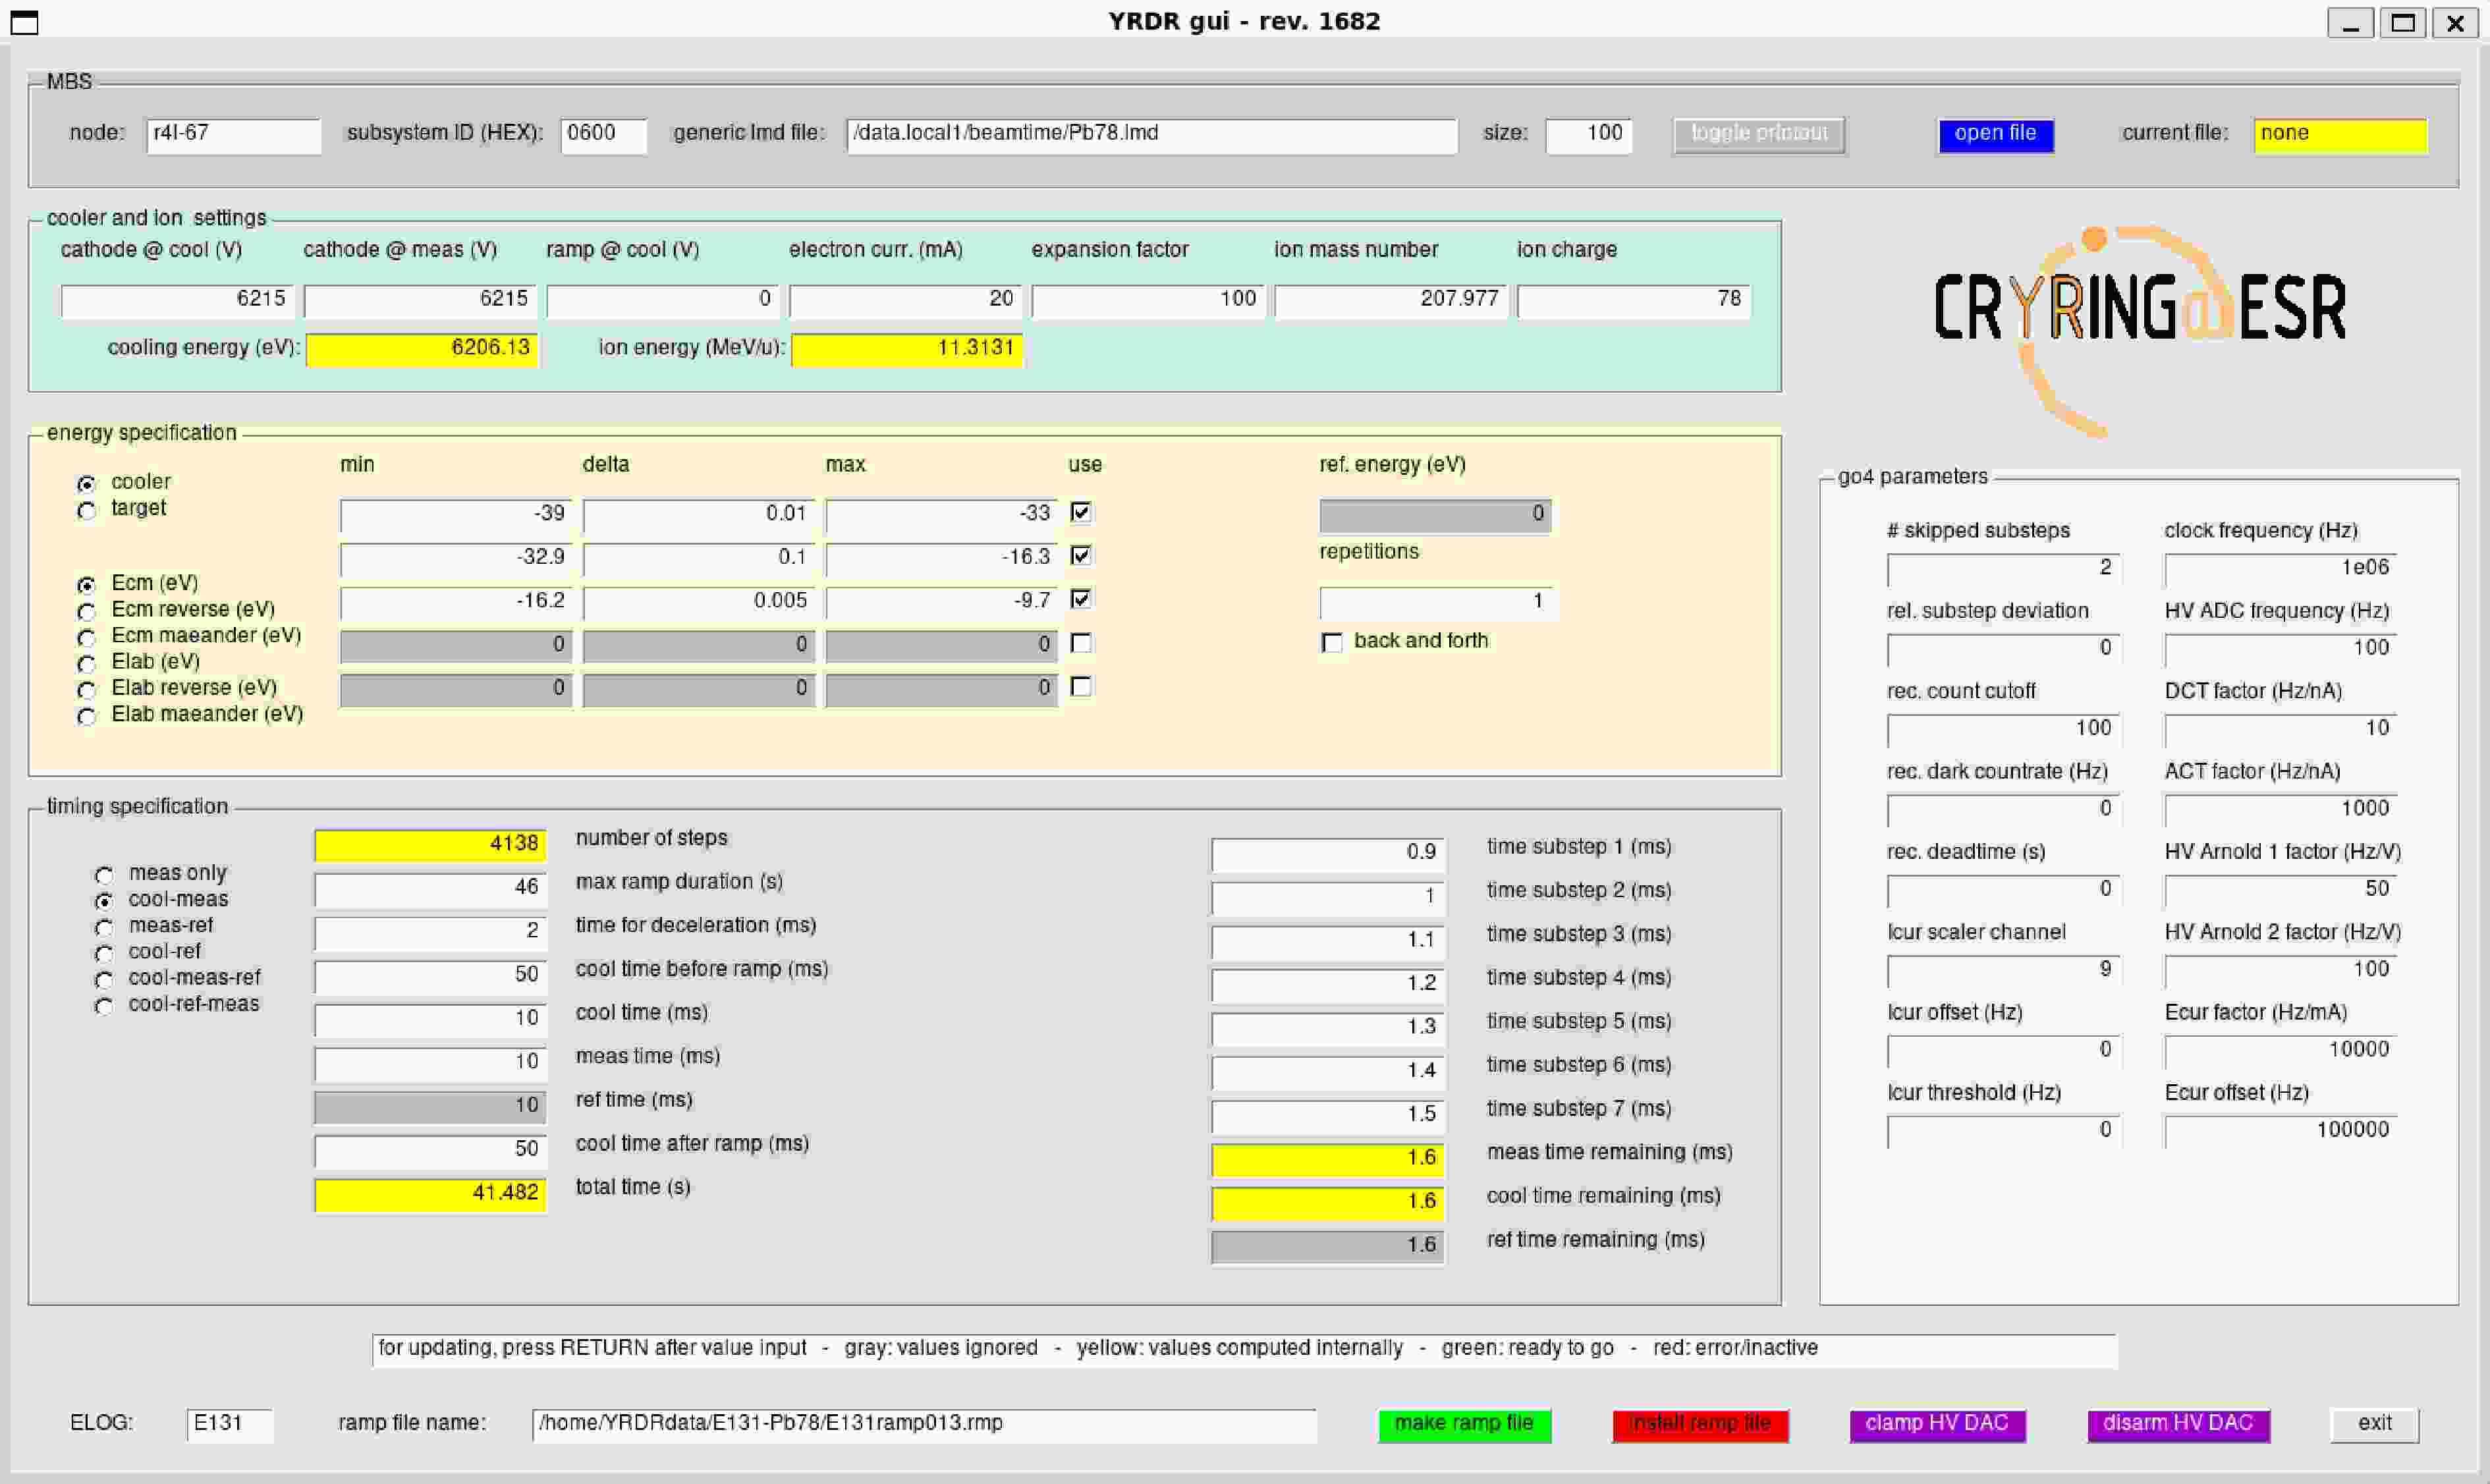2490x1484 pixels.
Task: Edit the node field r4l-67
Action: coord(234,136)
